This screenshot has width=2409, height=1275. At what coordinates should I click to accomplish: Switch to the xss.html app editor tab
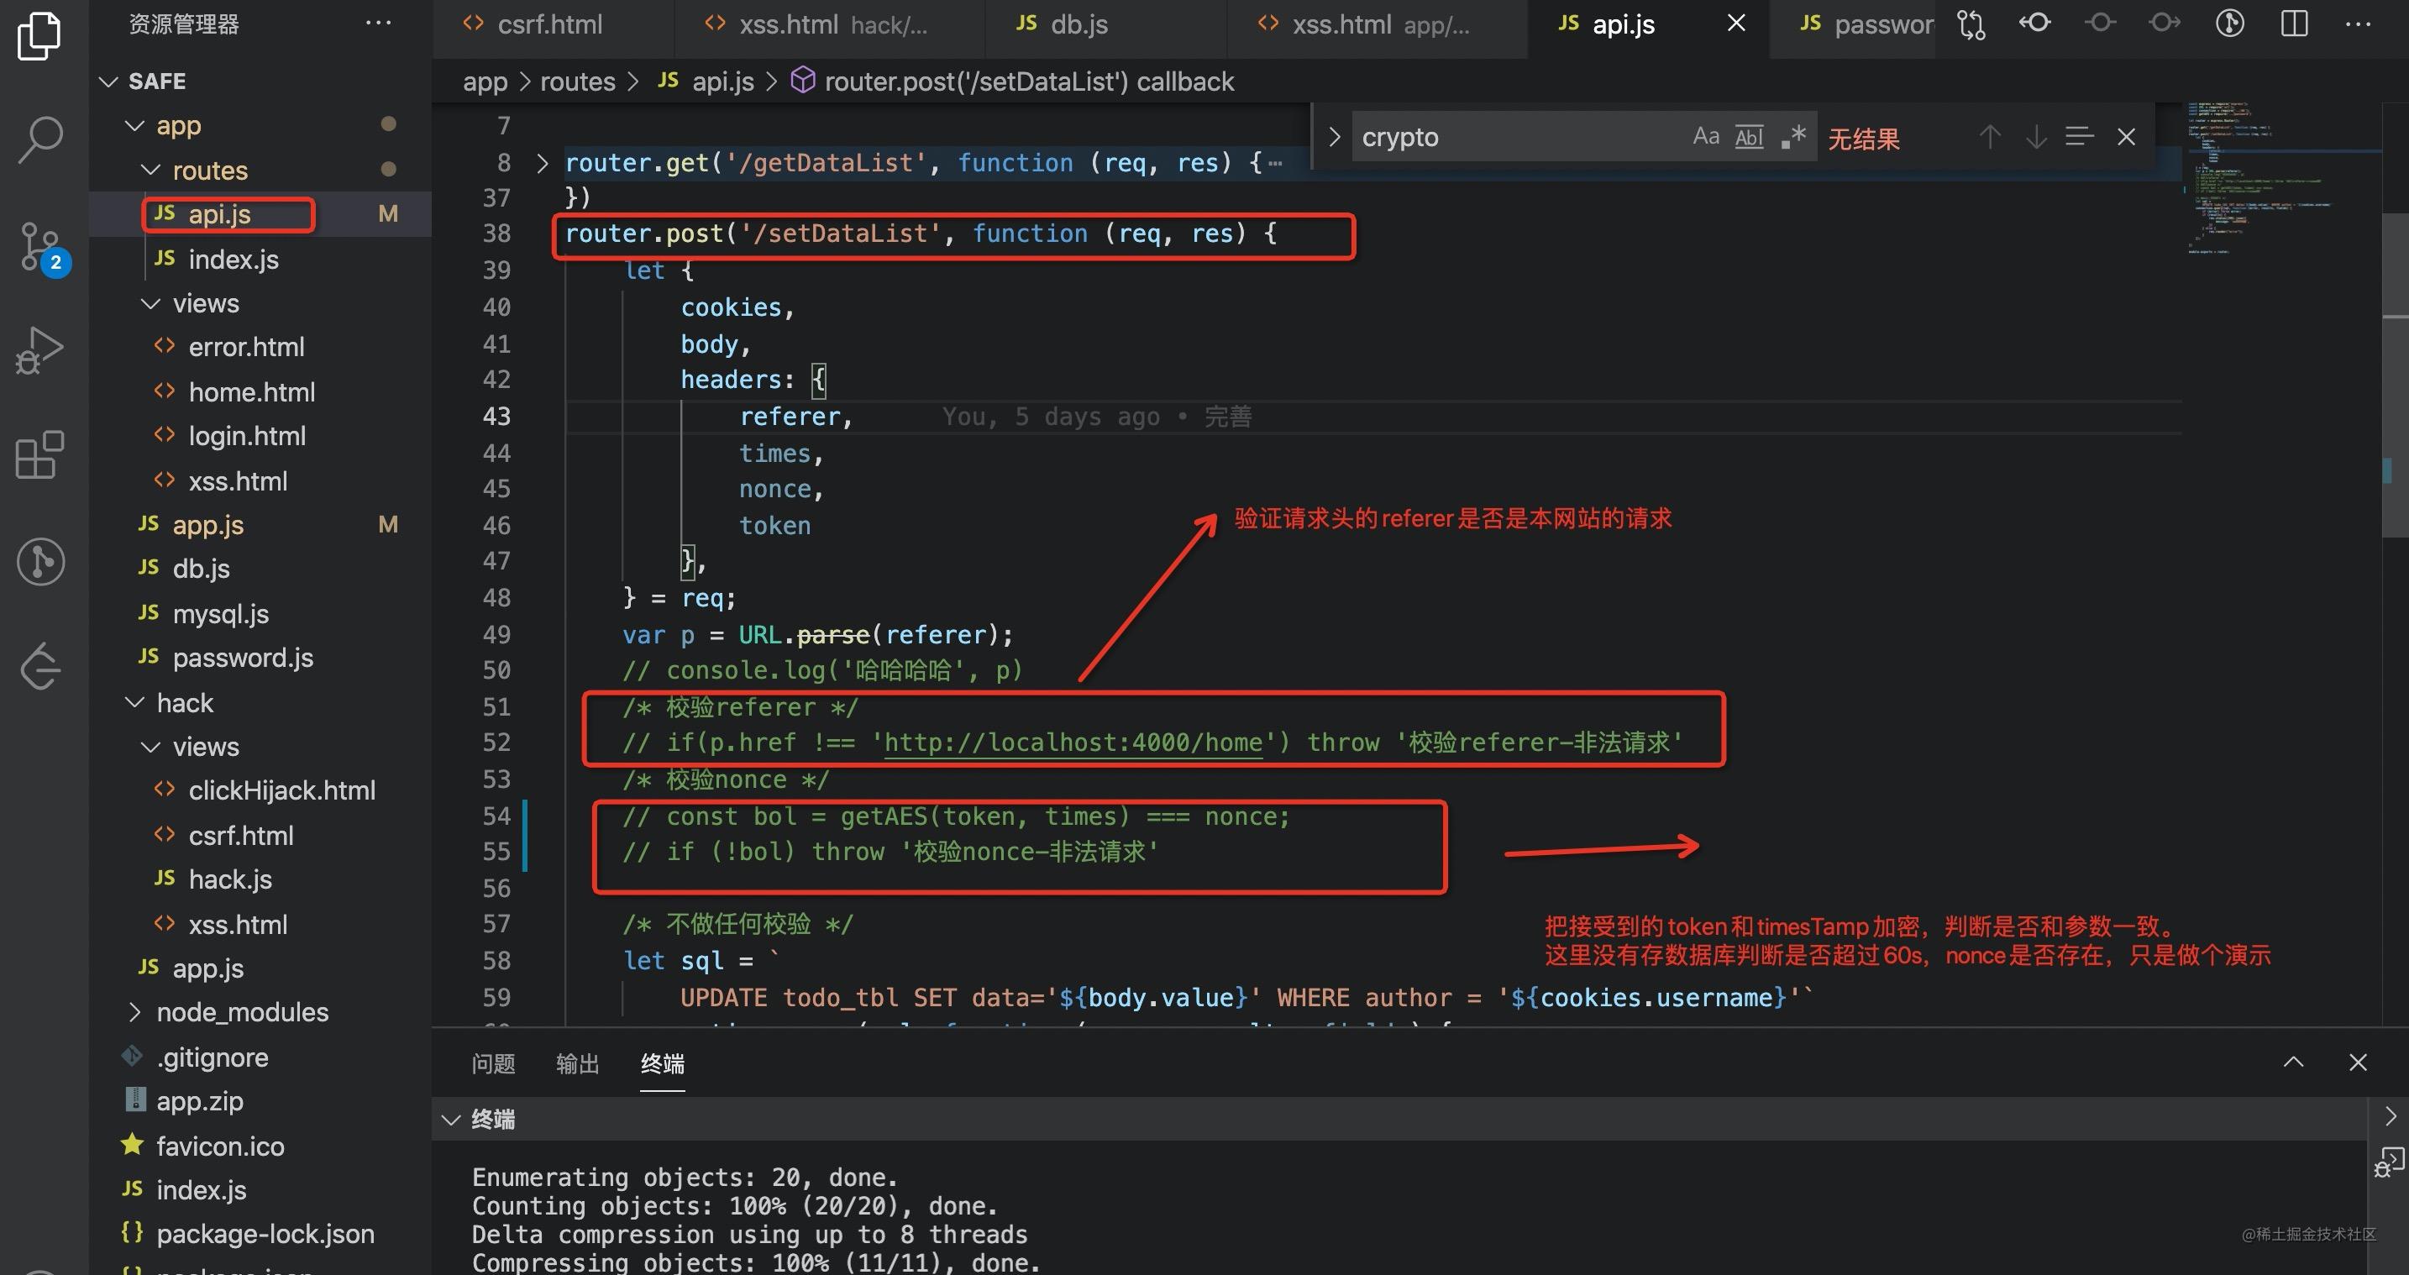pyautogui.click(x=1378, y=26)
